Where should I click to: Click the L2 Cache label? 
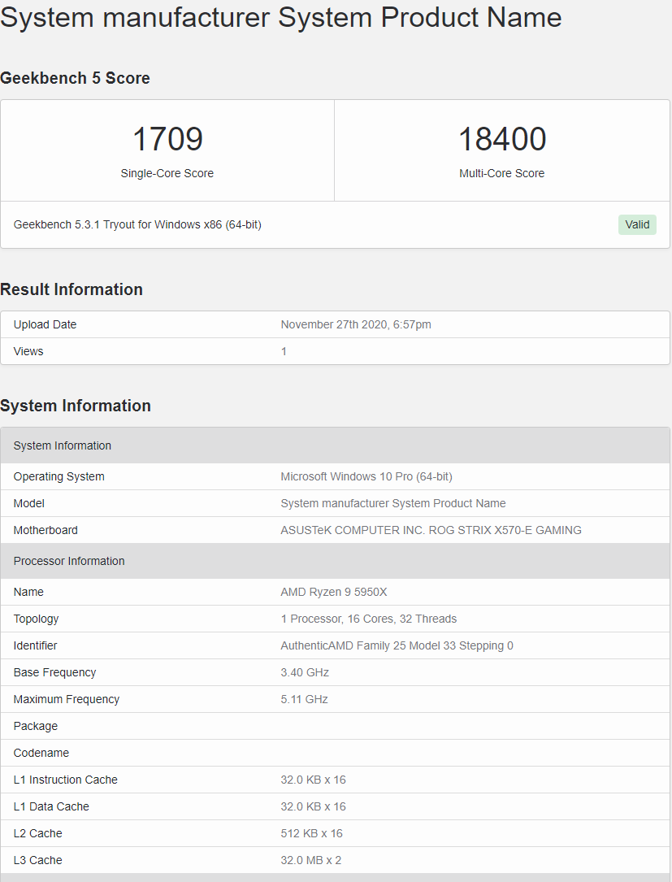37,833
